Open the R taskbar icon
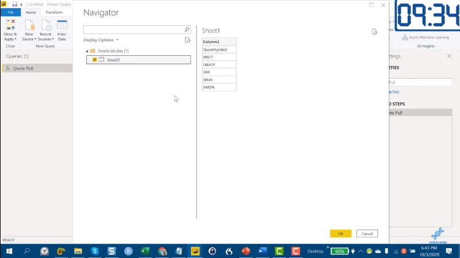The width and height of the screenshot is (460, 258). pyautogui.click(x=128, y=251)
